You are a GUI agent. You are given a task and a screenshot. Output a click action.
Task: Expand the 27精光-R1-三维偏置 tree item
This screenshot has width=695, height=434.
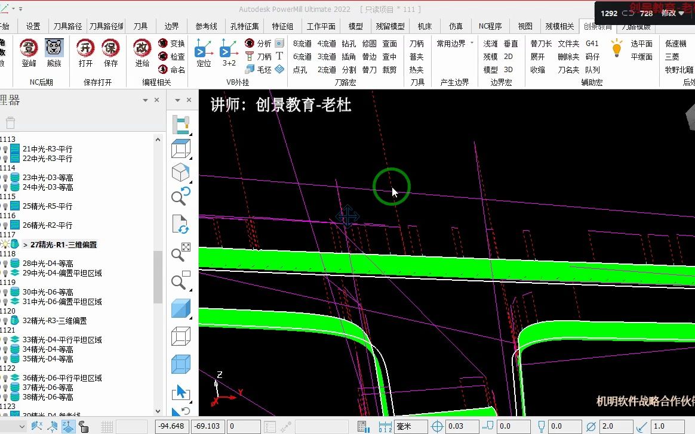tap(24, 244)
